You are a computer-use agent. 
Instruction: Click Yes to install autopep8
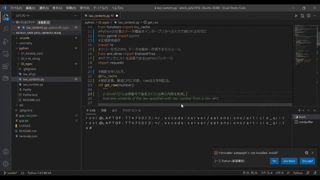tap(274, 161)
